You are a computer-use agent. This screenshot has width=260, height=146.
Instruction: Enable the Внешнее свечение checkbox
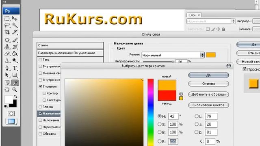pyautogui.click(x=40, y=73)
